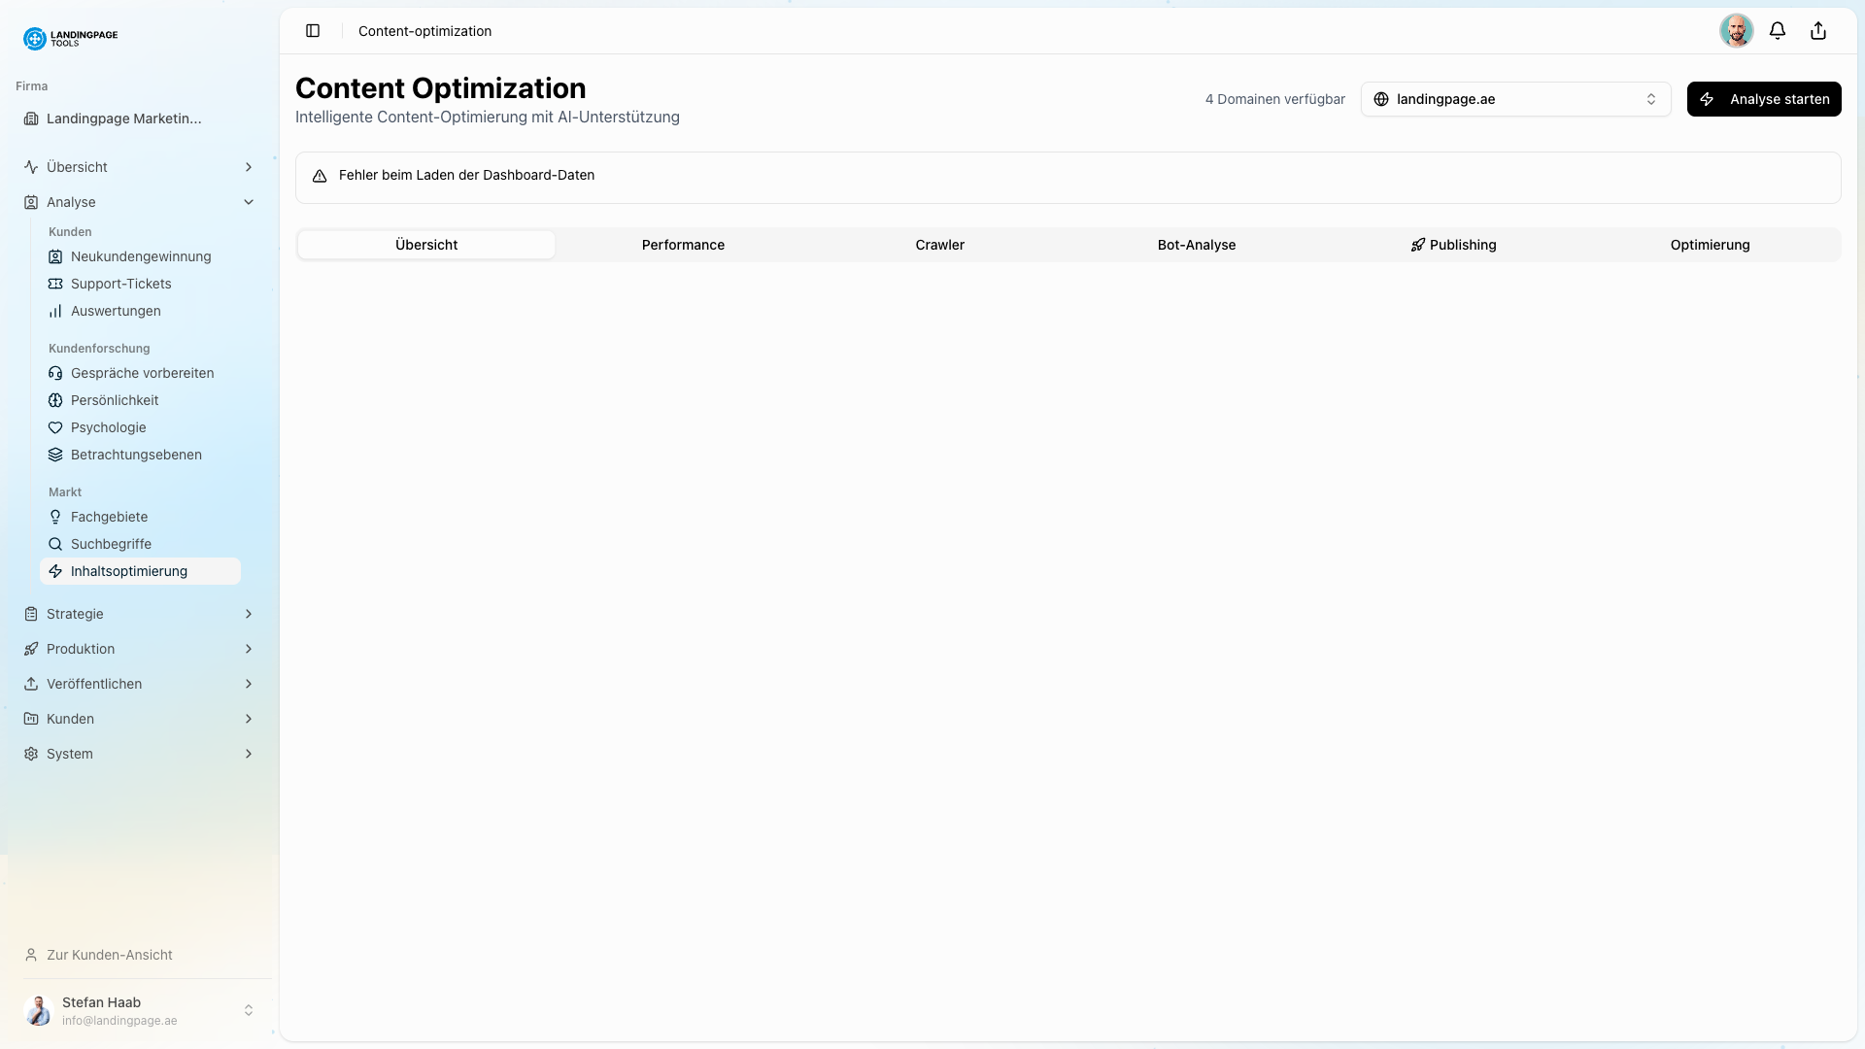Open the Betrachtungsebenen entry
This screenshot has width=1865, height=1049.
click(x=135, y=454)
